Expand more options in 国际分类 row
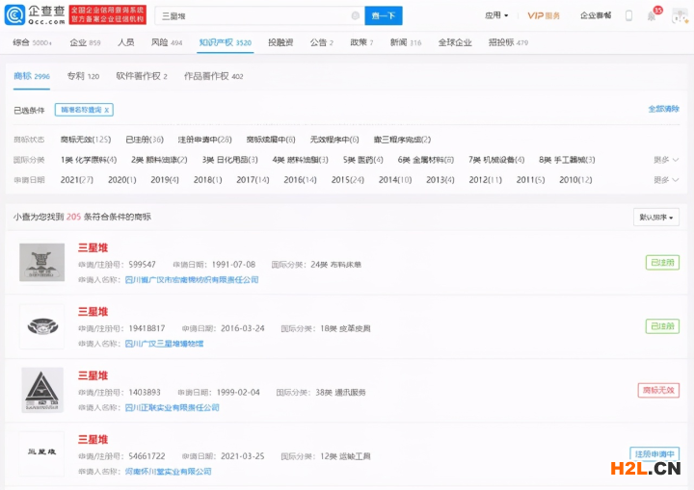The width and height of the screenshot is (694, 490). (x=666, y=160)
